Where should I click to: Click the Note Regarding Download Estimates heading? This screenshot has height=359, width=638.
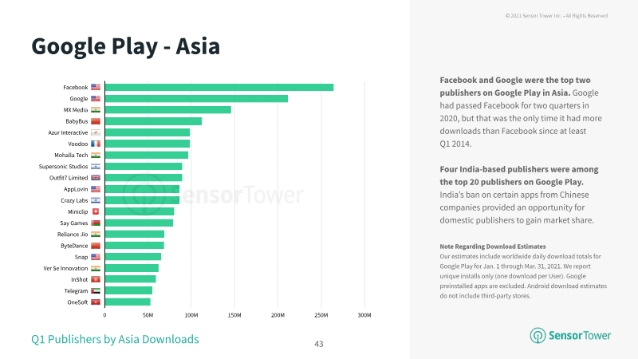coord(493,247)
